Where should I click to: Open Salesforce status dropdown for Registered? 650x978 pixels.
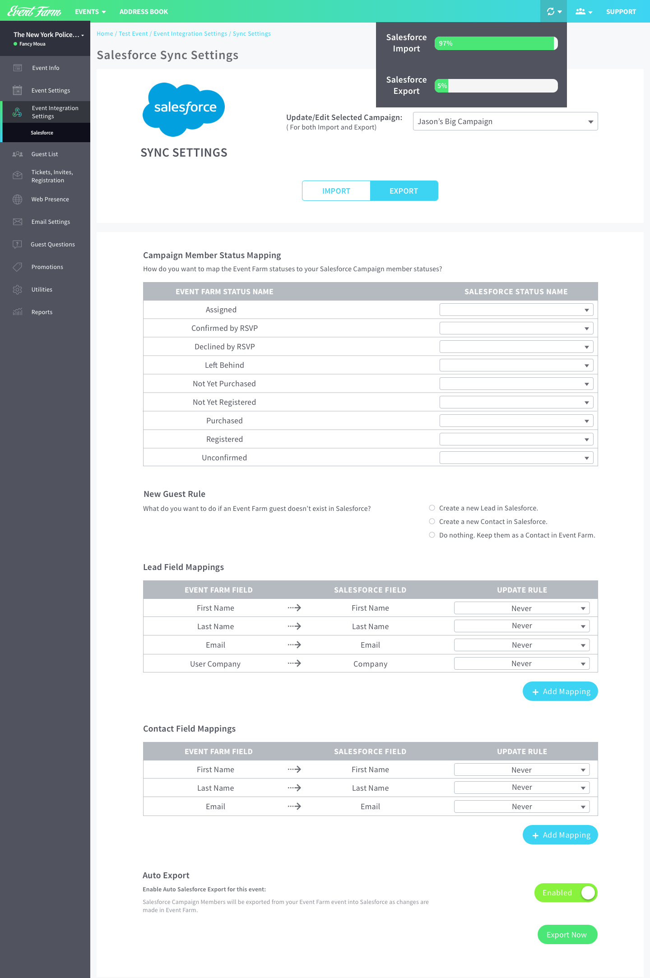click(516, 439)
